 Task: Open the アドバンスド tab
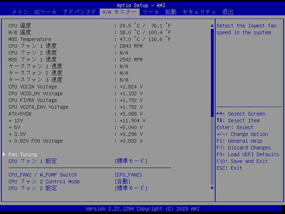pos(79,12)
